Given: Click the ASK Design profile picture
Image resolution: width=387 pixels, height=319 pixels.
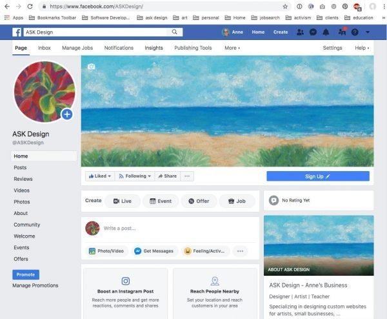Looking at the screenshot, I should [45, 92].
